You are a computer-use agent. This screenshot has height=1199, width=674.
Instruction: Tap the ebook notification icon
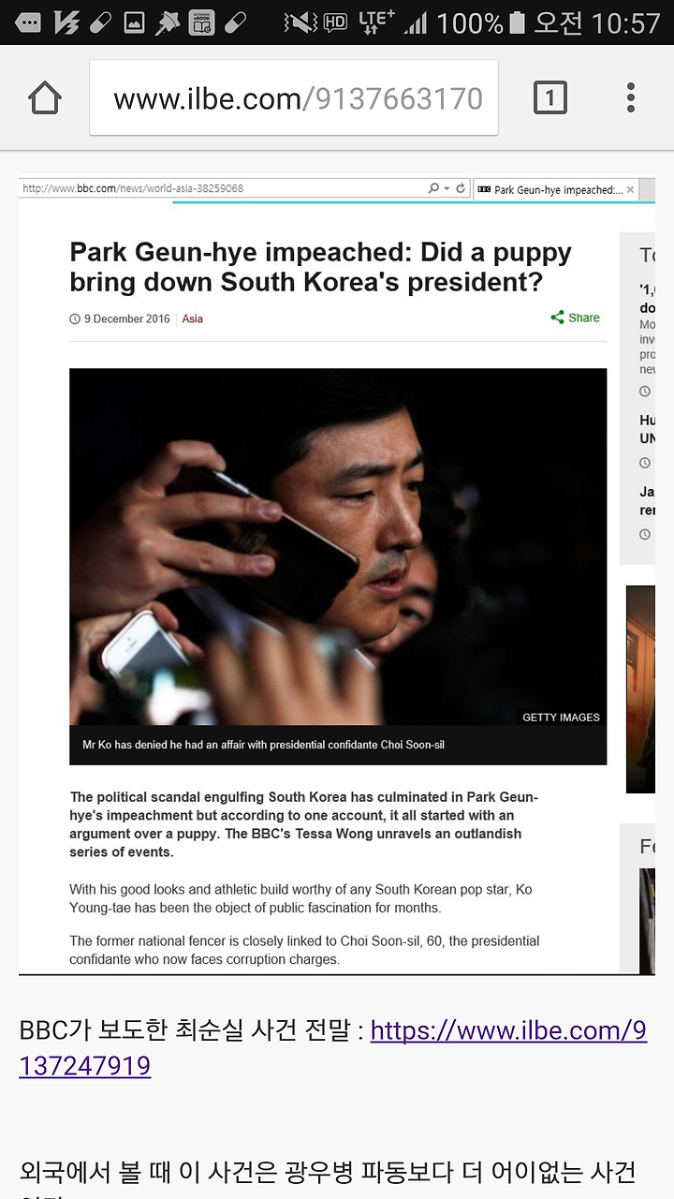coord(201,22)
